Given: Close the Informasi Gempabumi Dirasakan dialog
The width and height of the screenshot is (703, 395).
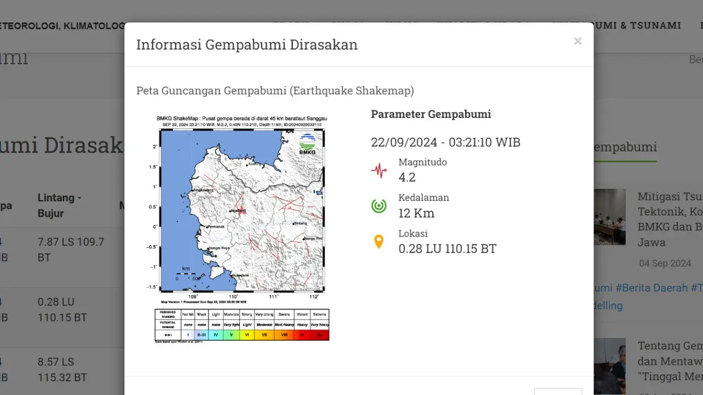Looking at the screenshot, I should [x=577, y=41].
